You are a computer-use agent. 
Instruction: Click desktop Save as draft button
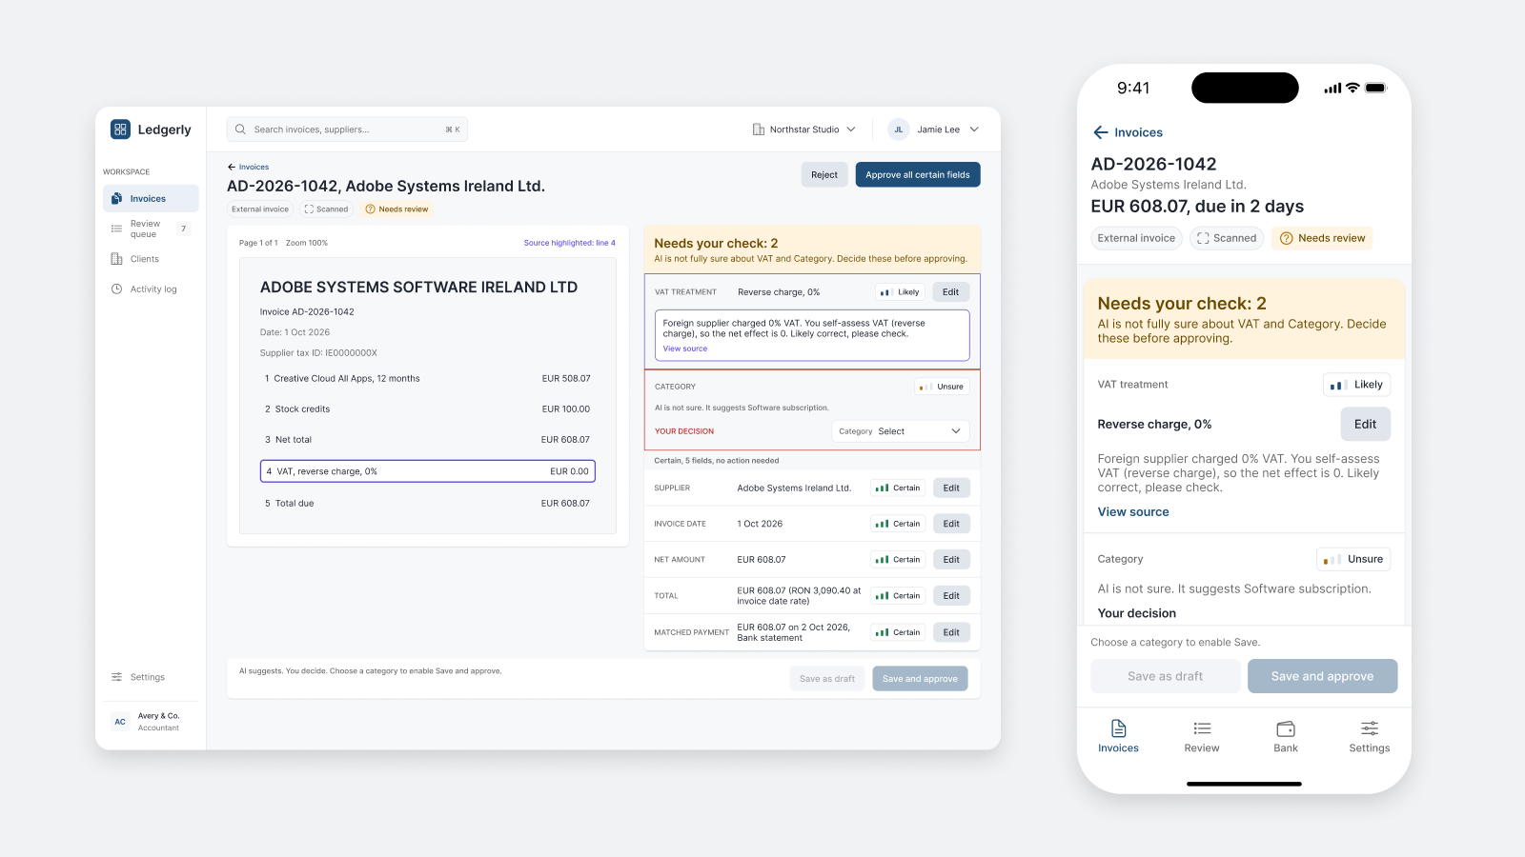(827, 679)
